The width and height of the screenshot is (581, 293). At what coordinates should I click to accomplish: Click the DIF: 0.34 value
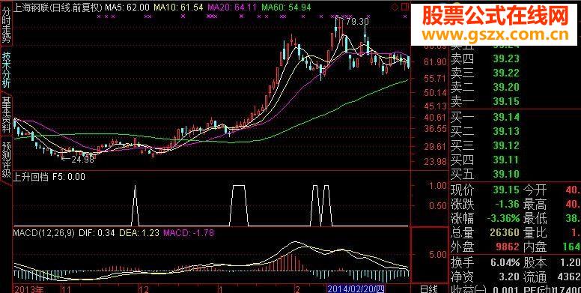[x=97, y=233]
